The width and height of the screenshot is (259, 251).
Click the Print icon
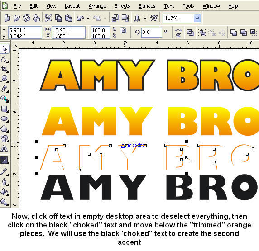coord(36,18)
